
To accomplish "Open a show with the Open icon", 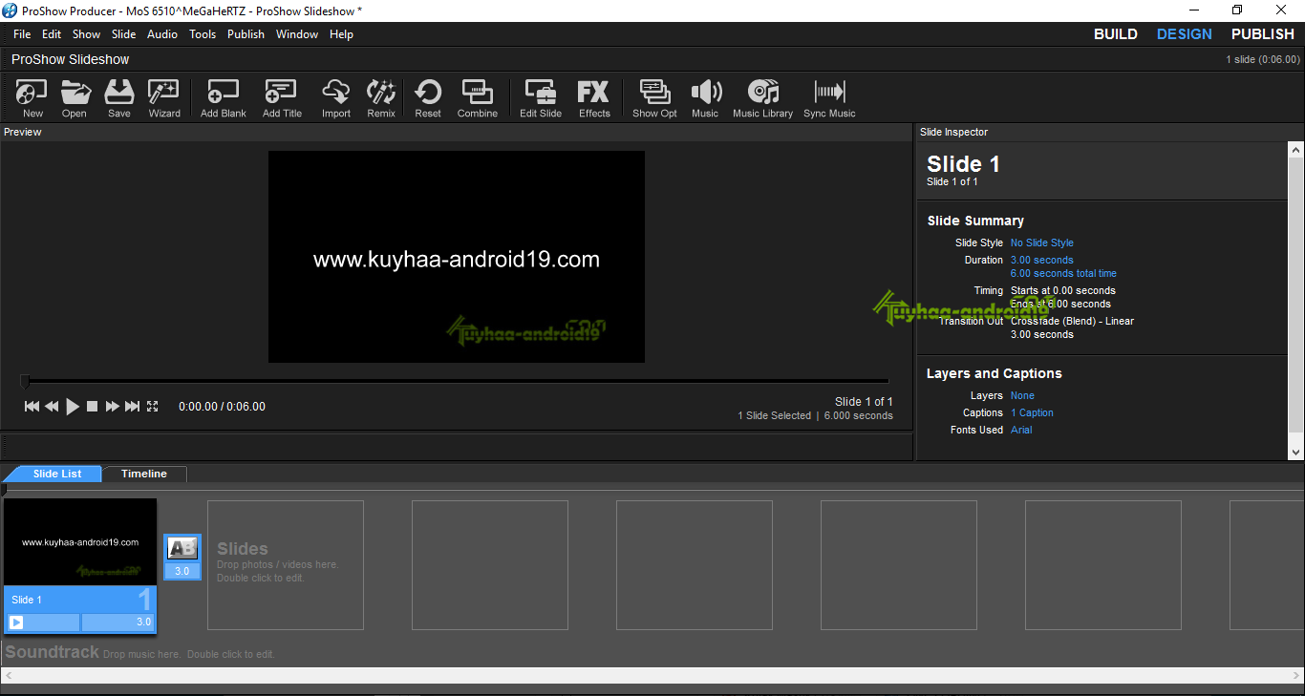I will click(x=75, y=98).
